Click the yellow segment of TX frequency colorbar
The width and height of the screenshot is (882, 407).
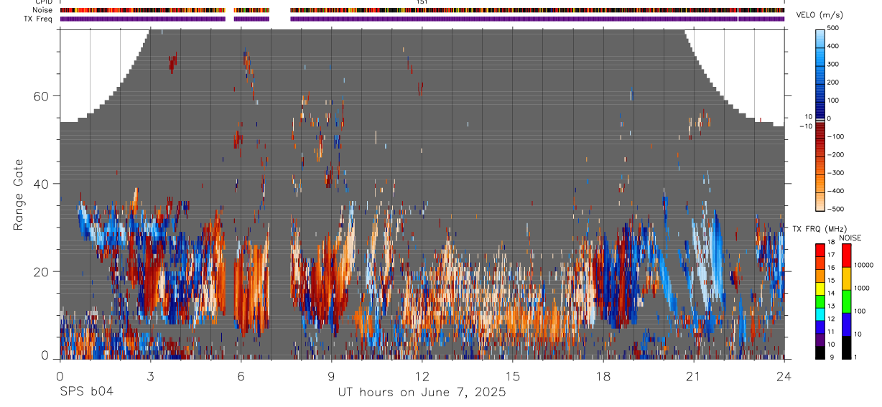coord(821,288)
